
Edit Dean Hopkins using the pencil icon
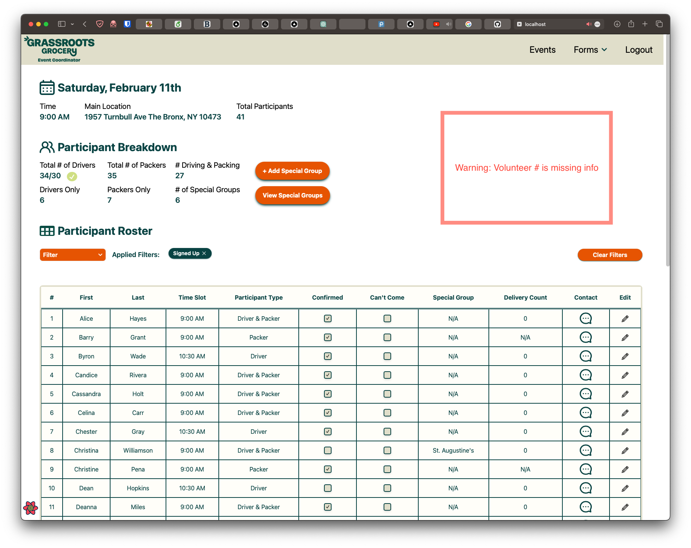(625, 488)
